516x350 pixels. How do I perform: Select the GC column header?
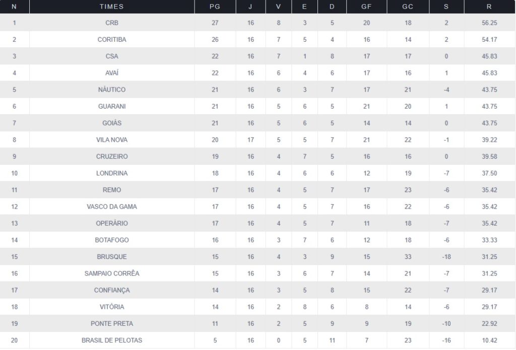click(x=408, y=7)
